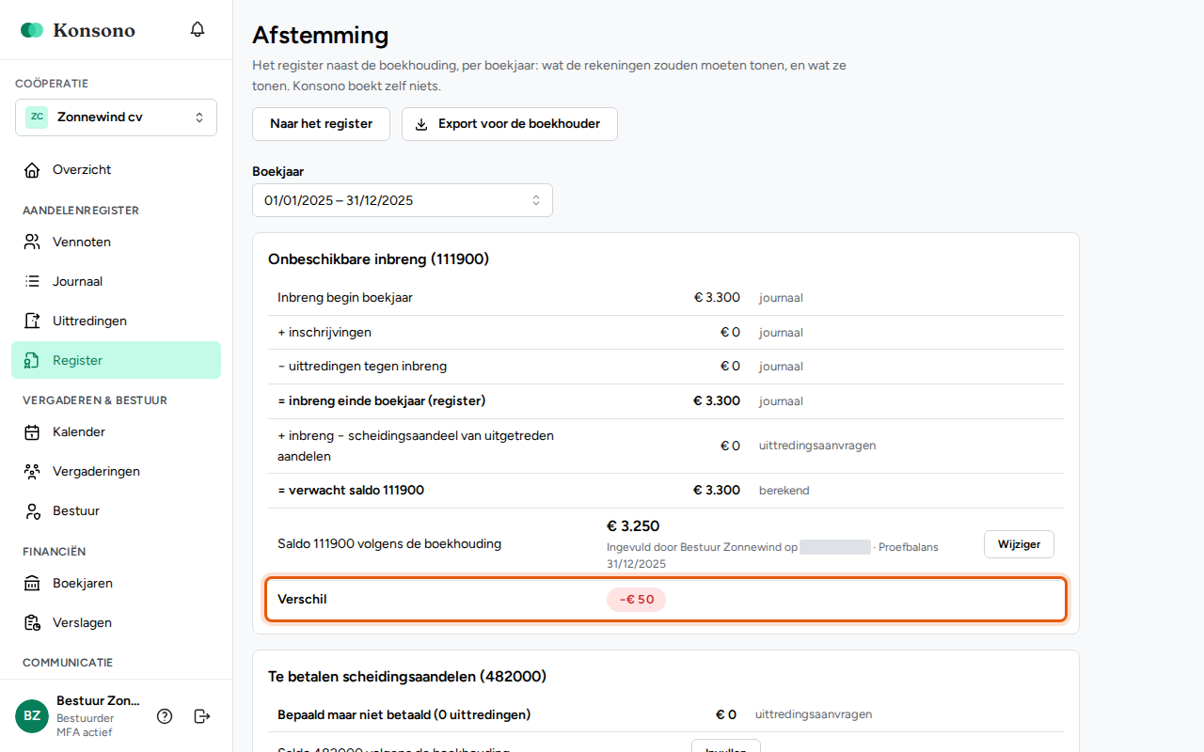Click the = verwacht saldo 111900 label
This screenshot has width=1204, height=752.
coord(351,491)
